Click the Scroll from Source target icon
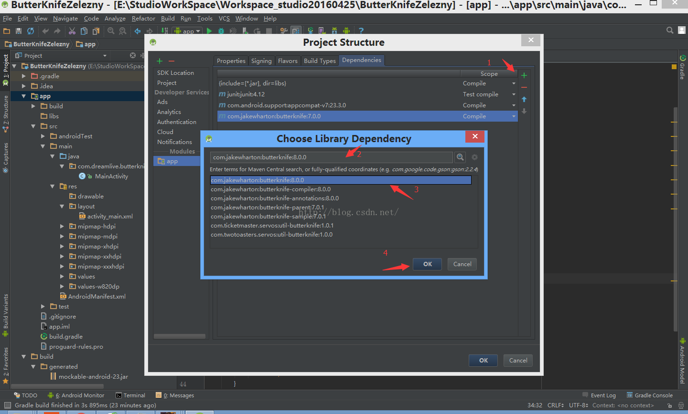 point(133,55)
